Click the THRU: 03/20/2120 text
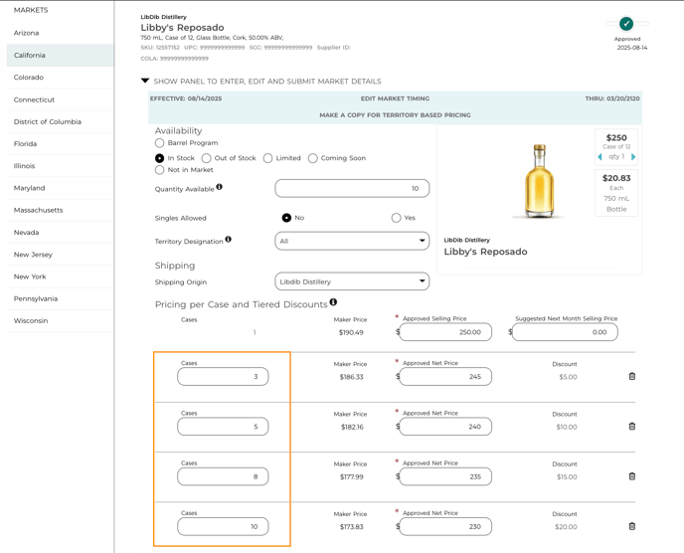The image size is (684, 553). pyautogui.click(x=612, y=98)
